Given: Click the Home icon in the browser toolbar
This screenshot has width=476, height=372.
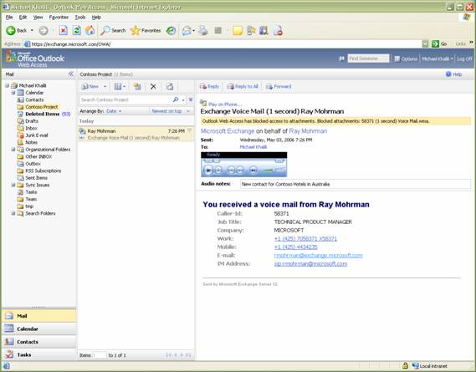Looking at the screenshot, I should [x=90, y=30].
